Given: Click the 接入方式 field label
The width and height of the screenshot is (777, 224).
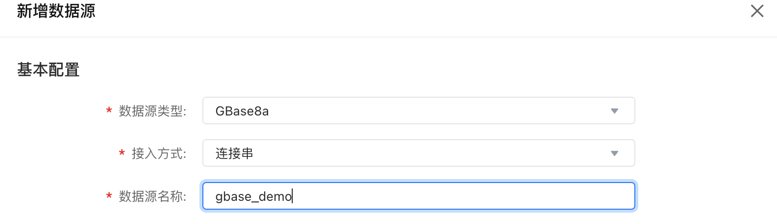Looking at the screenshot, I should (159, 153).
